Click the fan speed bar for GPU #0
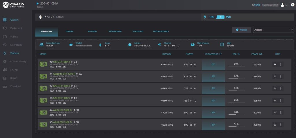 (236, 66)
